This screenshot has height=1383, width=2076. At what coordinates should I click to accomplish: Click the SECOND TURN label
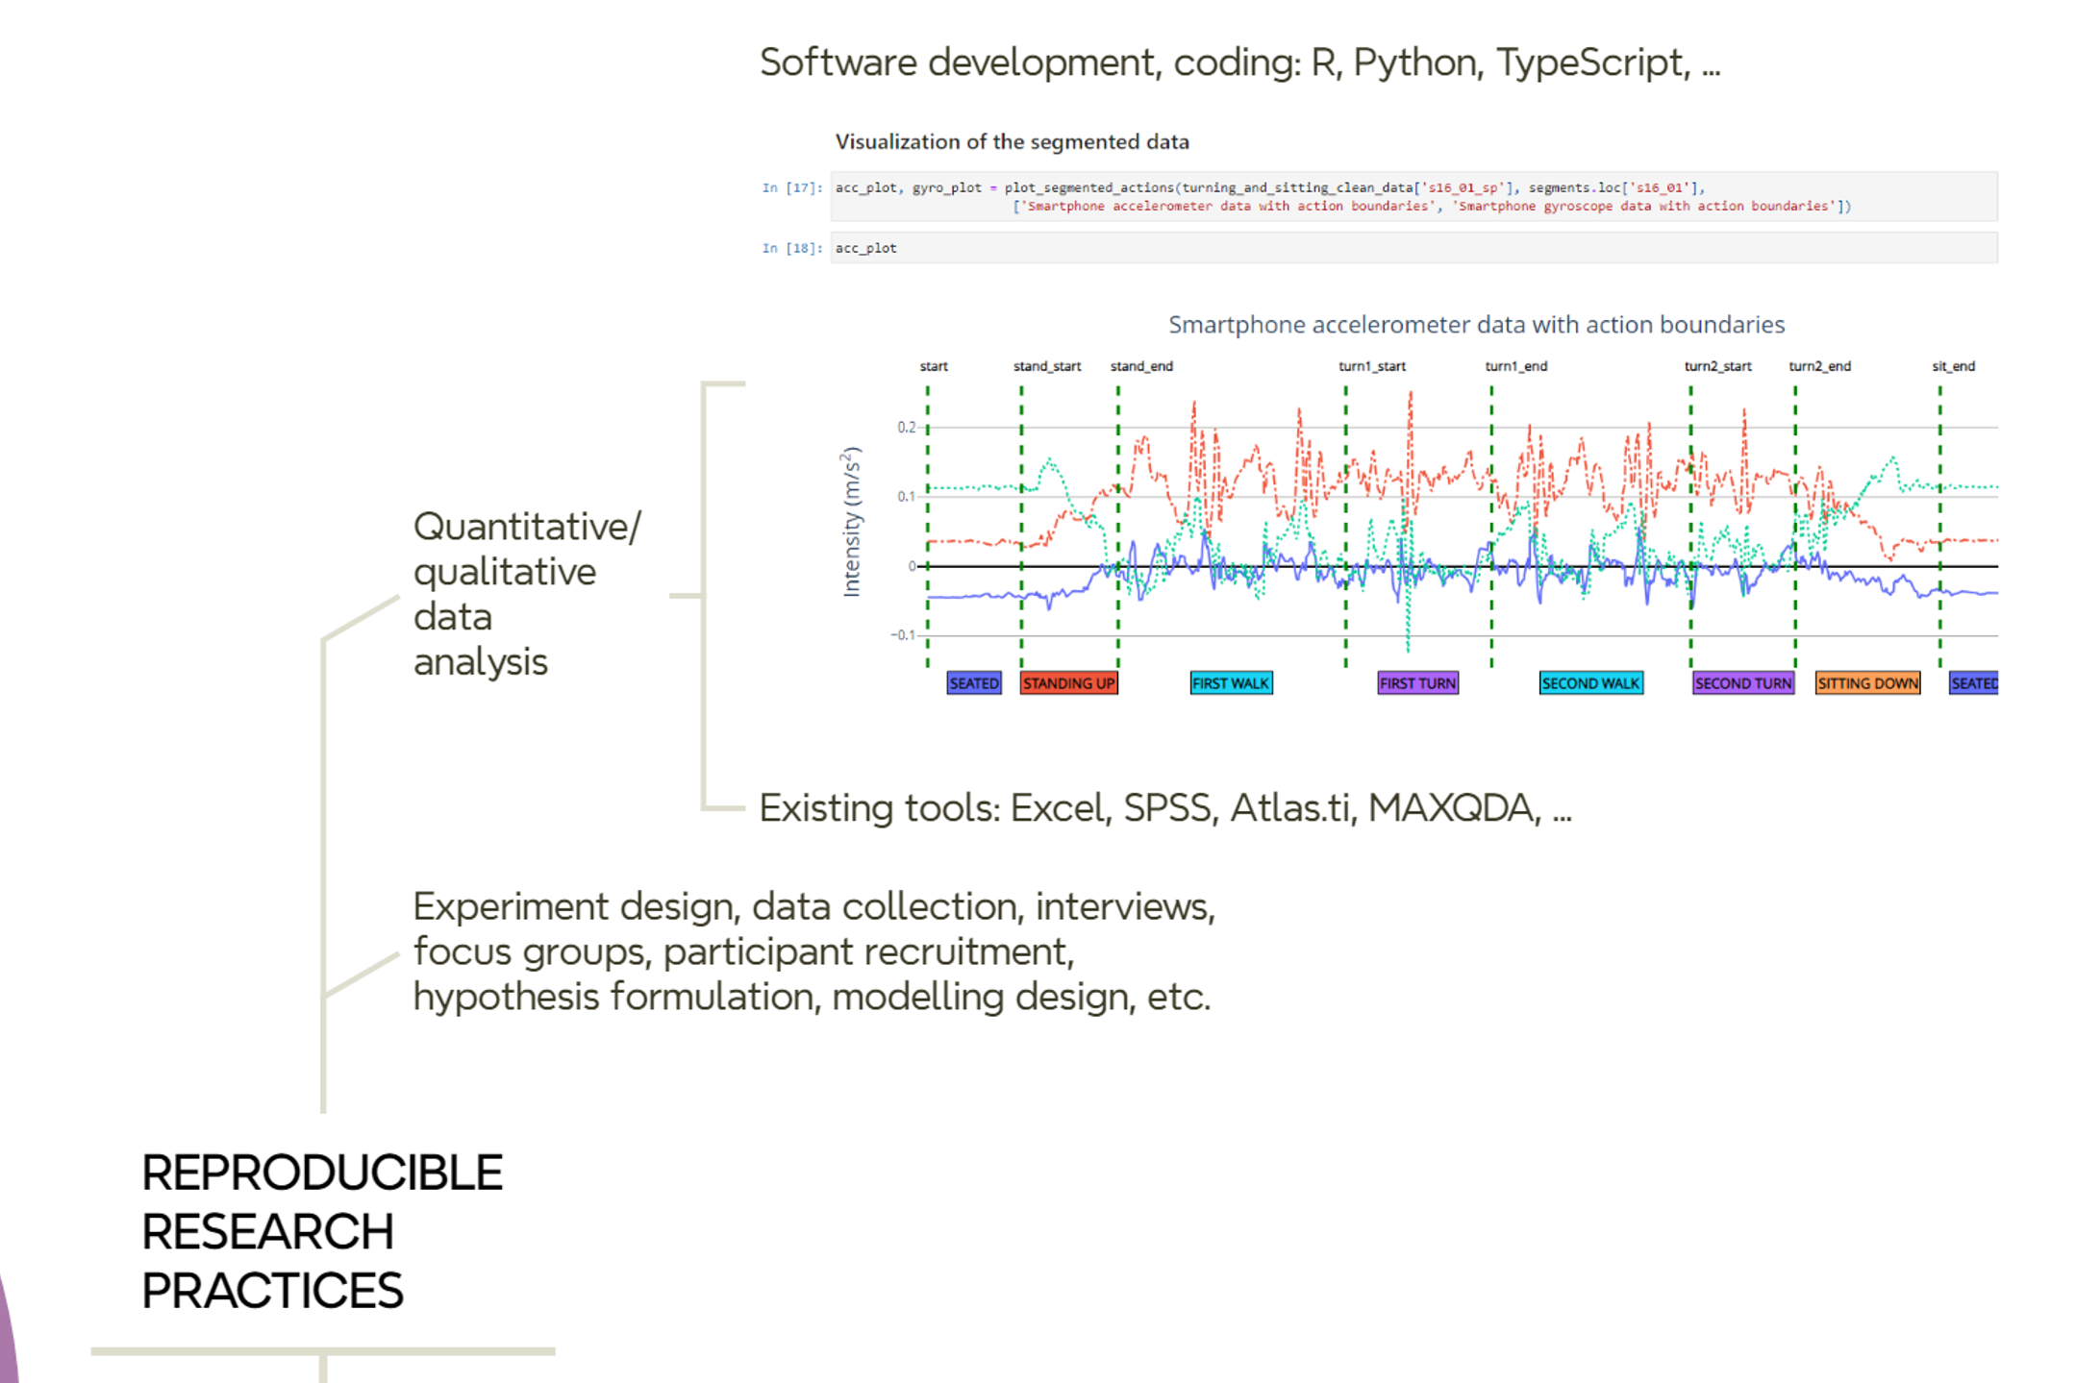point(1742,683)
